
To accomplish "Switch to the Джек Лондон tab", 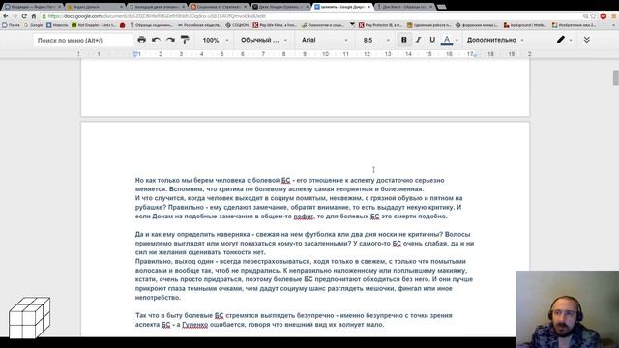I will 280,7.
